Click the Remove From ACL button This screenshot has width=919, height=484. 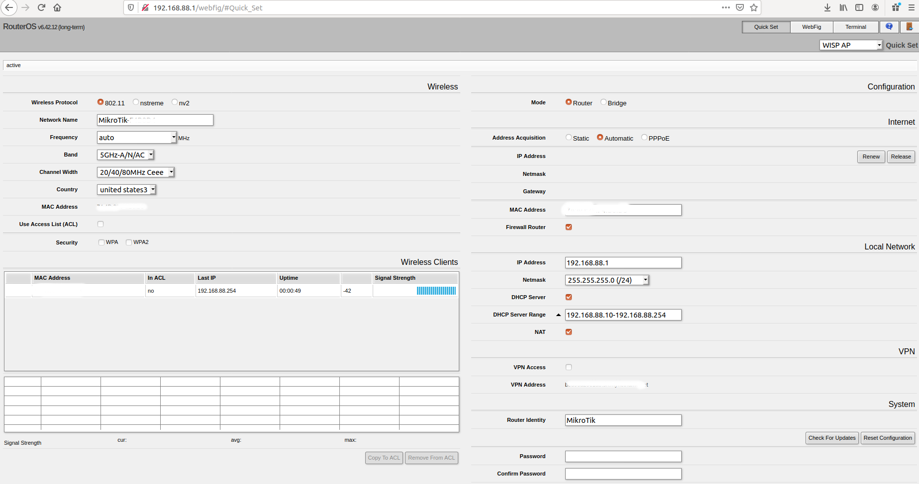[x=431, y=458]
